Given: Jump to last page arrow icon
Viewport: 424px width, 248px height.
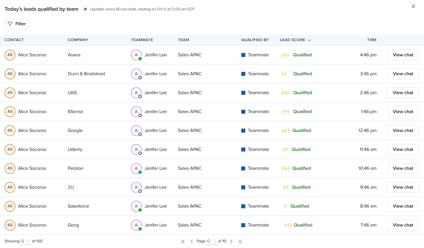Looking at the screenshot, I should point(240,241).
